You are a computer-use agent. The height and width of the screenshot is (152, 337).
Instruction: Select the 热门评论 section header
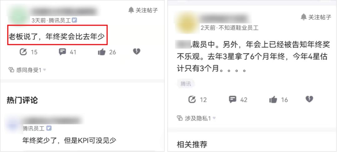coord(22,100)
